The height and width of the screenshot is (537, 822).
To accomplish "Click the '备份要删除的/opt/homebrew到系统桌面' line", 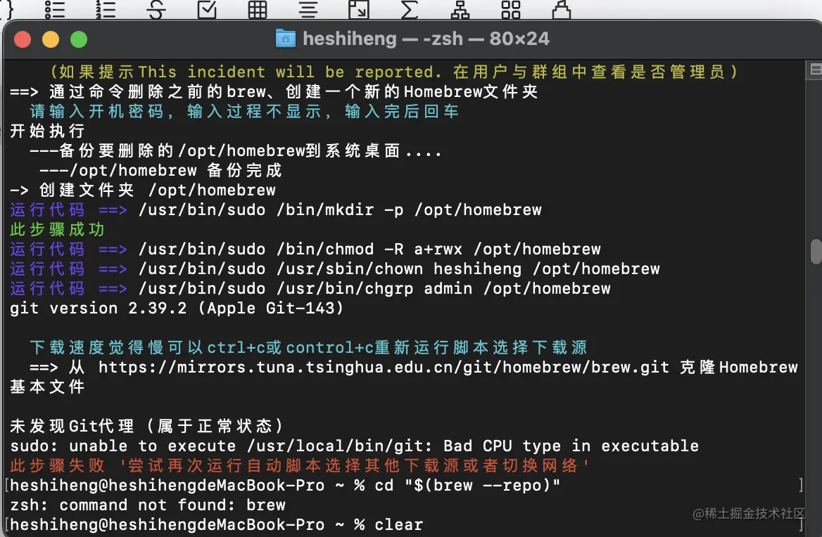I will pos(235,150).
